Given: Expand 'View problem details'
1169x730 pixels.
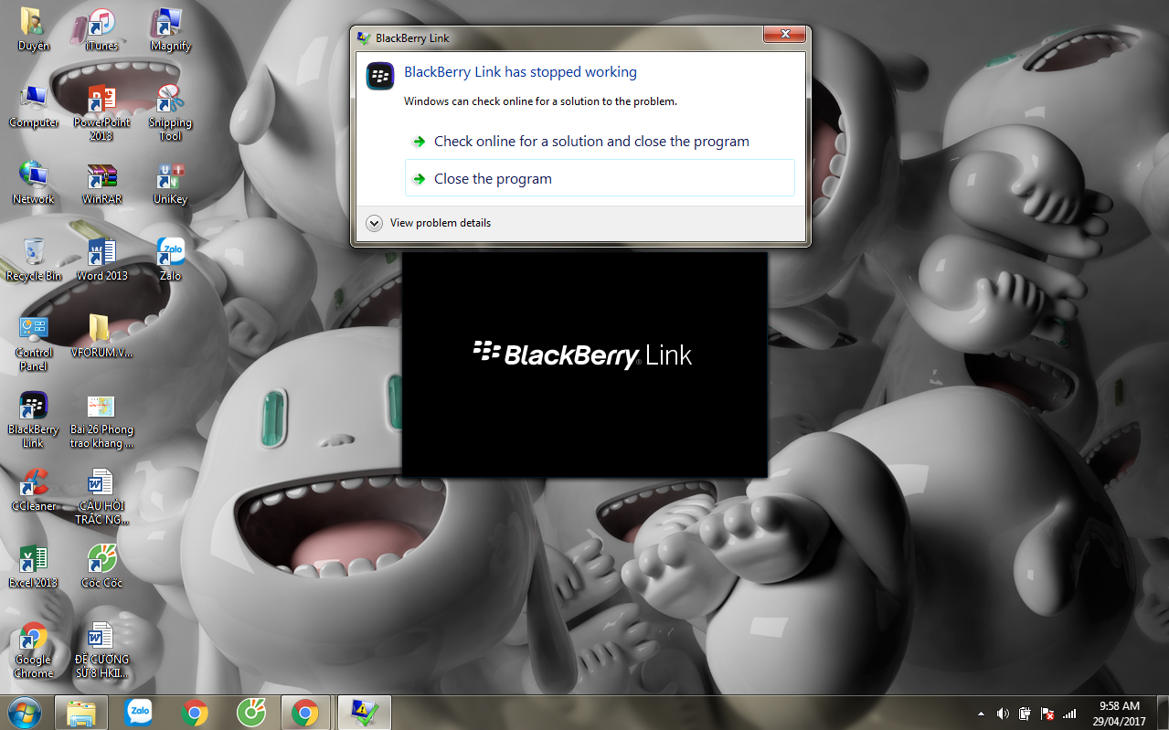Looking at the screenshot, I should click(429, 223).
